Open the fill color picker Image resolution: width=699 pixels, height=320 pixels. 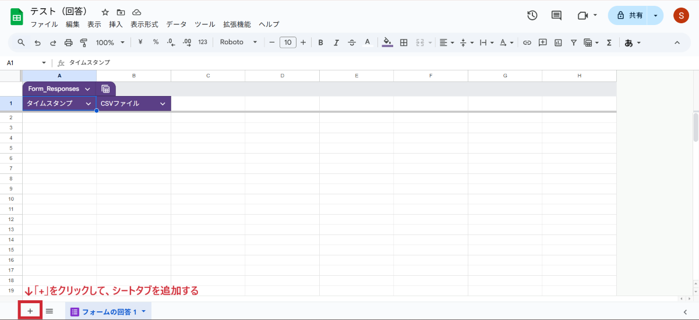(387, 42)
